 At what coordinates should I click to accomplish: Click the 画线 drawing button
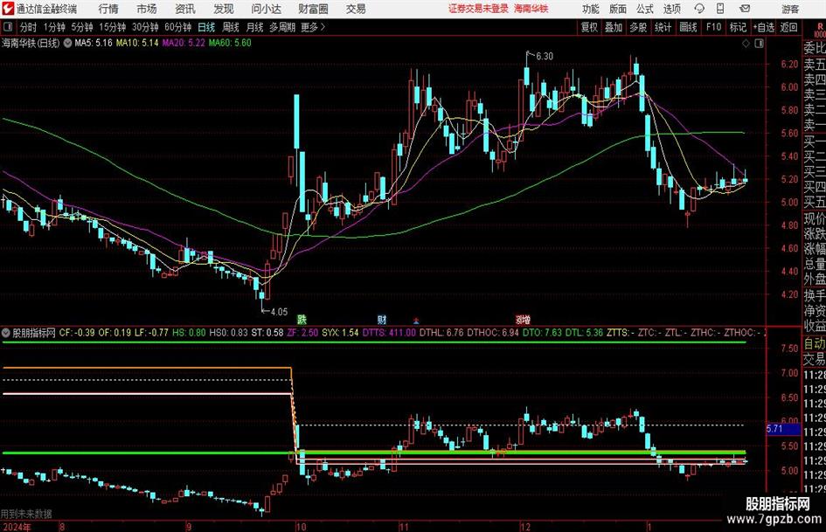click(x=688, y=27)
